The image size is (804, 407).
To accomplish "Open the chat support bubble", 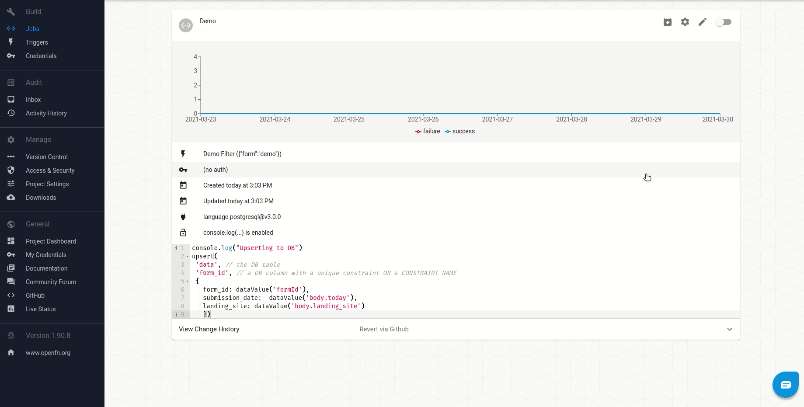I will (x=786, y=385).
